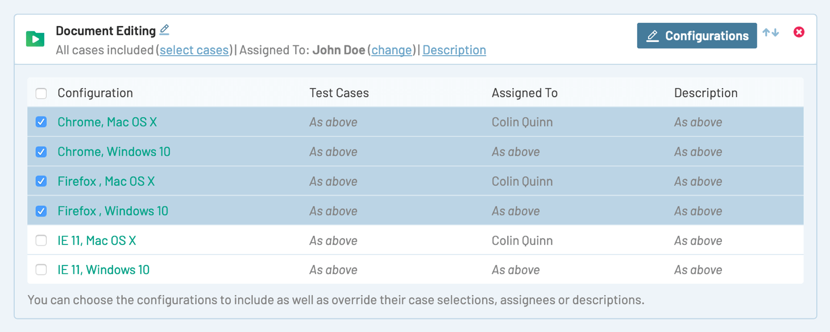Click Test Cases 'As above' for Chrome, Windows 10

click(x=333, y=152)
